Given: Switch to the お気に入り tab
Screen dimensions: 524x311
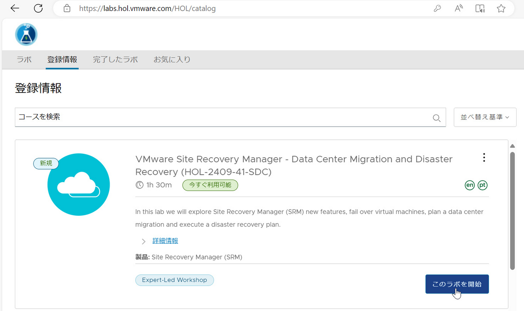Looking at the screenshot, I should (172, 59).
